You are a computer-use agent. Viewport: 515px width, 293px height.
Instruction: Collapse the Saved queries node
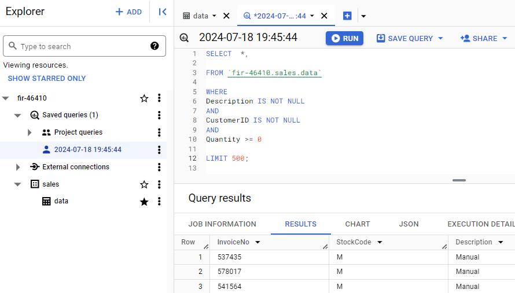click(18, 115)
